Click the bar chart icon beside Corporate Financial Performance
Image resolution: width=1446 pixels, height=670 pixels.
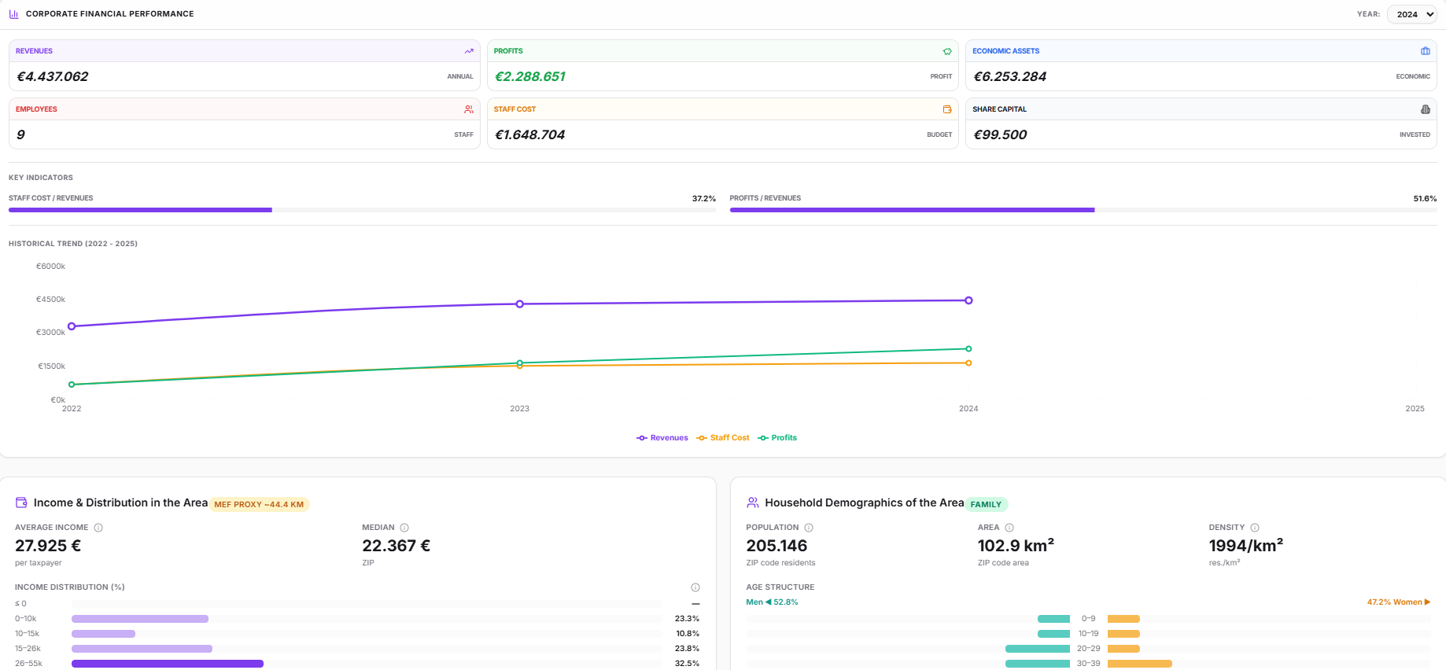(14, 14)
